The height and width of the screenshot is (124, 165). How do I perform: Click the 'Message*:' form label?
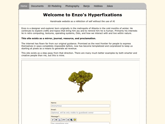click(55, 116)
